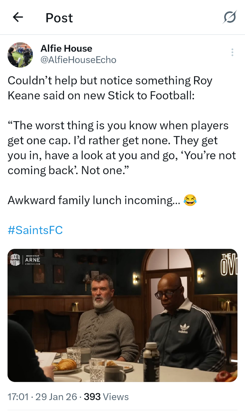Open Grok via the slashed-circle icon
Image resolution: width=245 pixels, height=413 pixels.
tap(230, 17)
